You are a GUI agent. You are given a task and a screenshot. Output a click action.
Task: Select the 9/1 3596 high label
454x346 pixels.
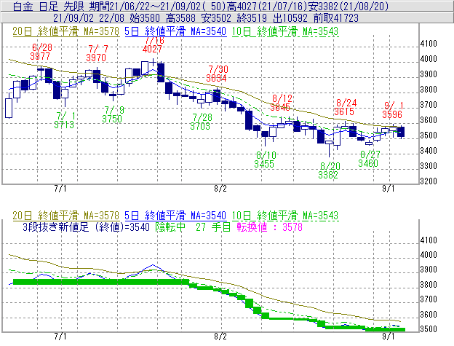393,110
